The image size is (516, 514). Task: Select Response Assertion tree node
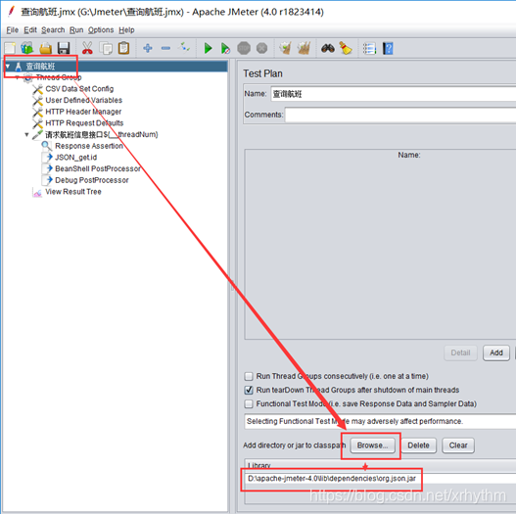click(89, 146)
